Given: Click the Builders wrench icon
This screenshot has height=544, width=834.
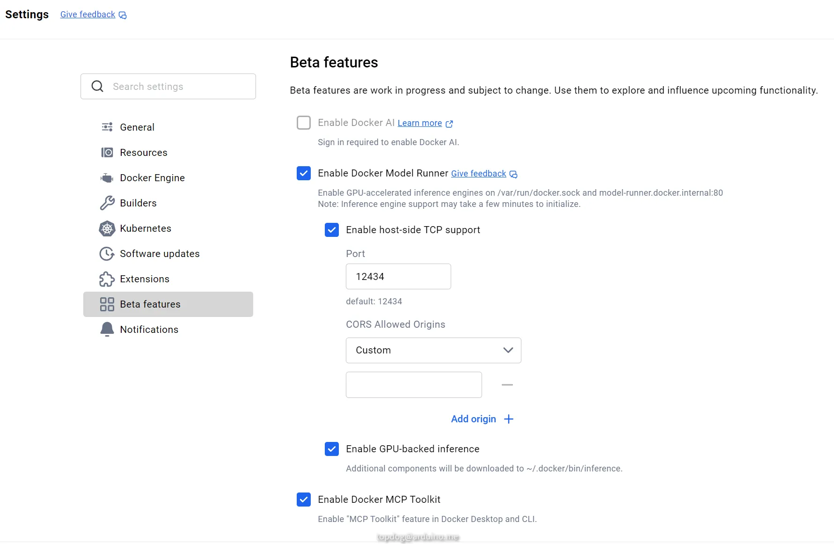Looking at the screenshot, I should pos(107,203).
